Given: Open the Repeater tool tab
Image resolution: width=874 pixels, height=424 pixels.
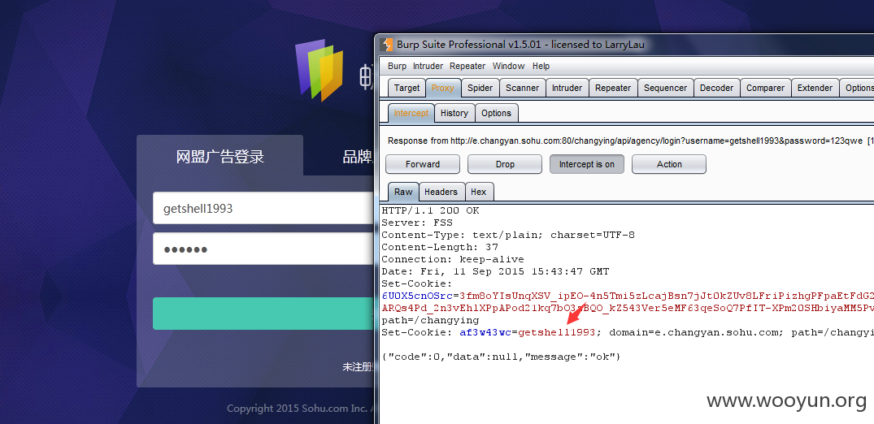Looking at the screenshot, I should coord(613,88).
